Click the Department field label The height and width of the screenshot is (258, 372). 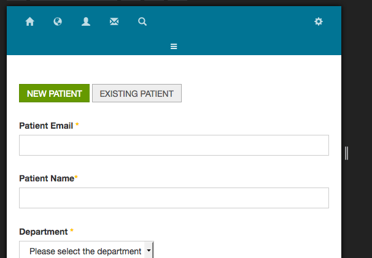pos(44,232)
